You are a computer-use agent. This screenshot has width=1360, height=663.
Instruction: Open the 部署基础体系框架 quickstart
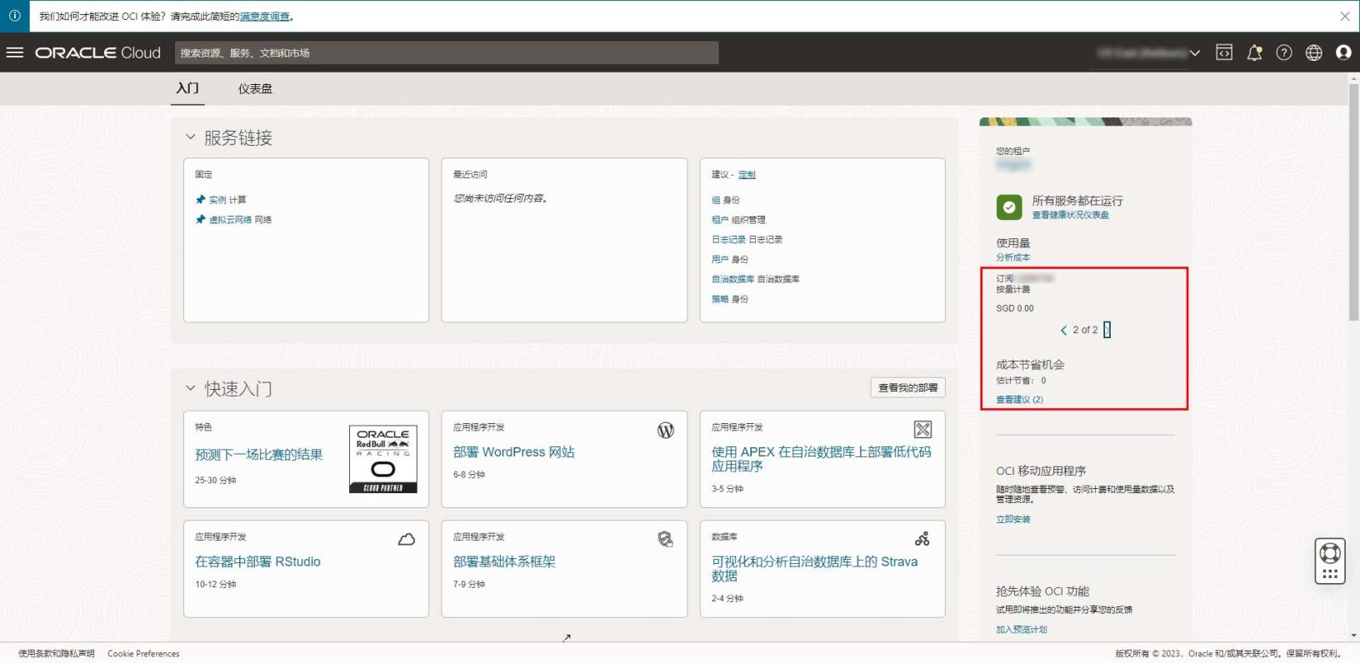tap(504, 562)
